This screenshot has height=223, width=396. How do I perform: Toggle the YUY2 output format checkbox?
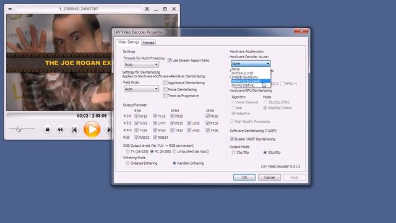click(137, 123)
